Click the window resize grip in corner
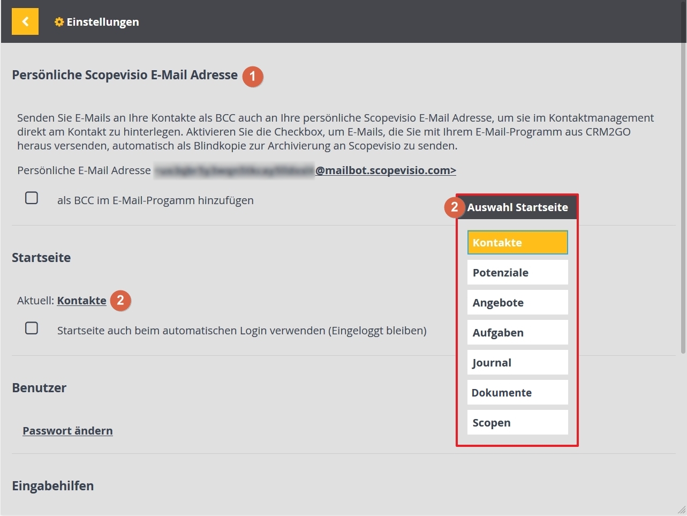Screen dimensions: 687x516 point(681,510)
